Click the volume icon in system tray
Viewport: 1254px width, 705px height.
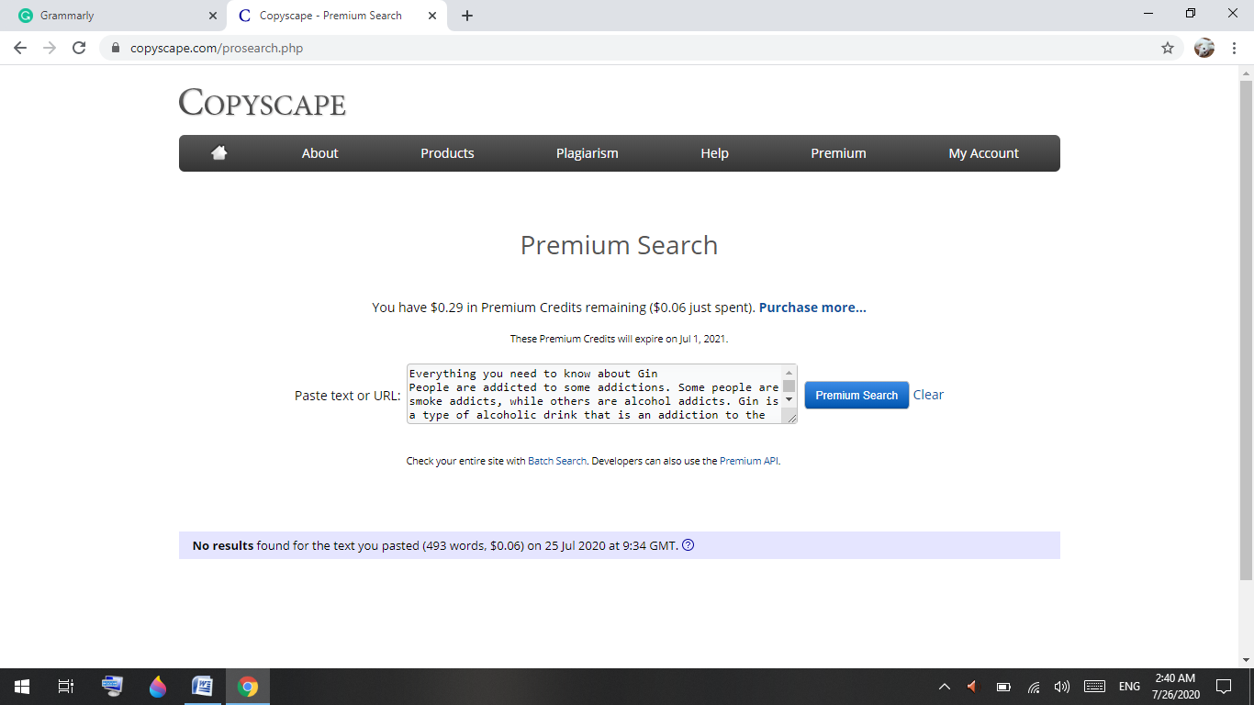pos(1062,687)
